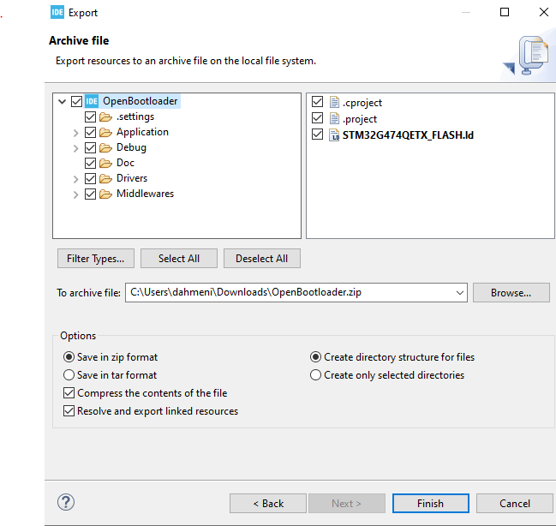Viewport: 556px width, 526px height.
Task: Click the Debug folder icon
Action: [105, 147]
